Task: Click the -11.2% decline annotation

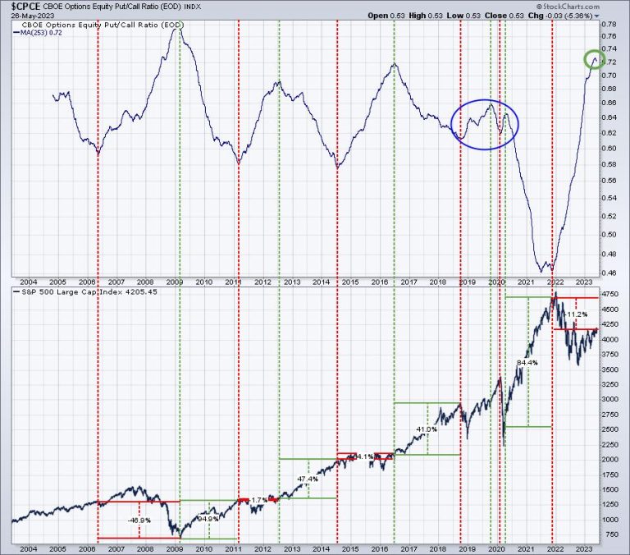Action: [x=577, y=314]
